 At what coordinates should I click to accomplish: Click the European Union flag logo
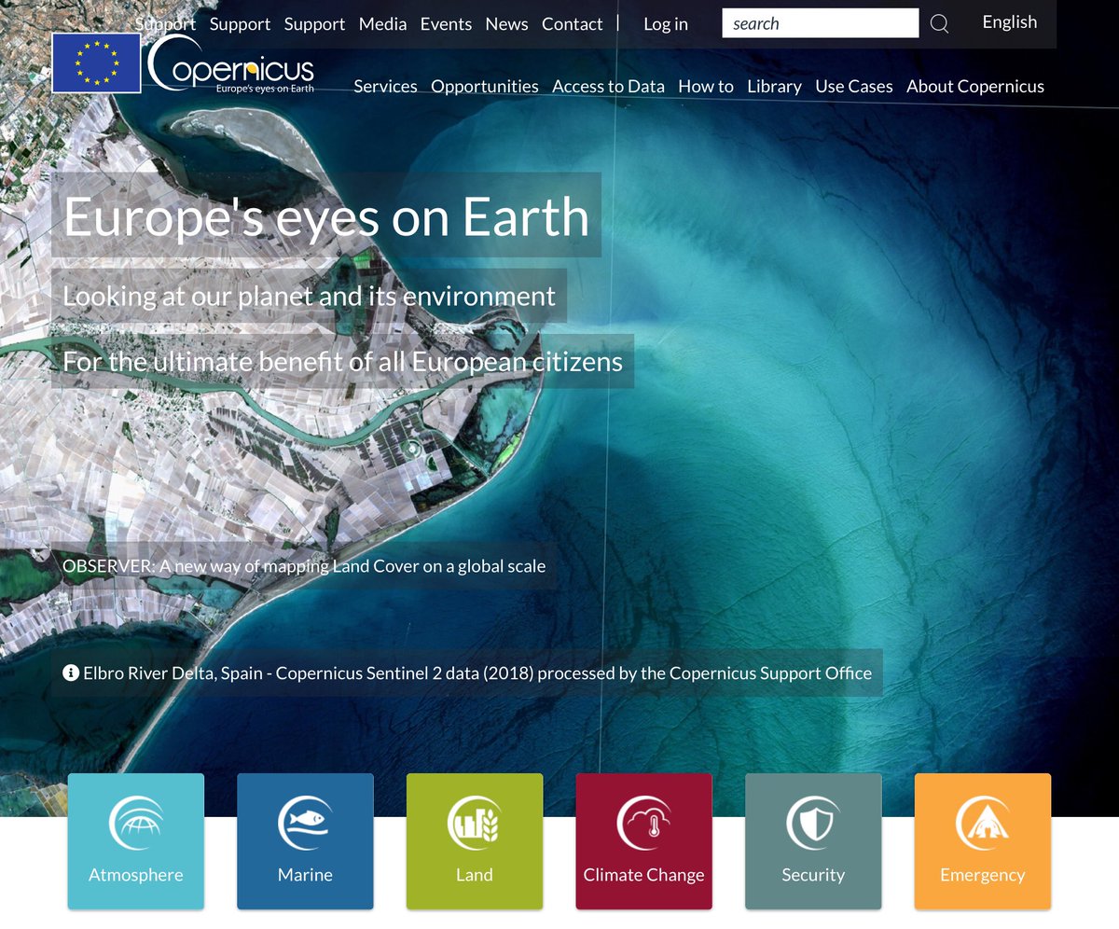click(x=96, y=63)
